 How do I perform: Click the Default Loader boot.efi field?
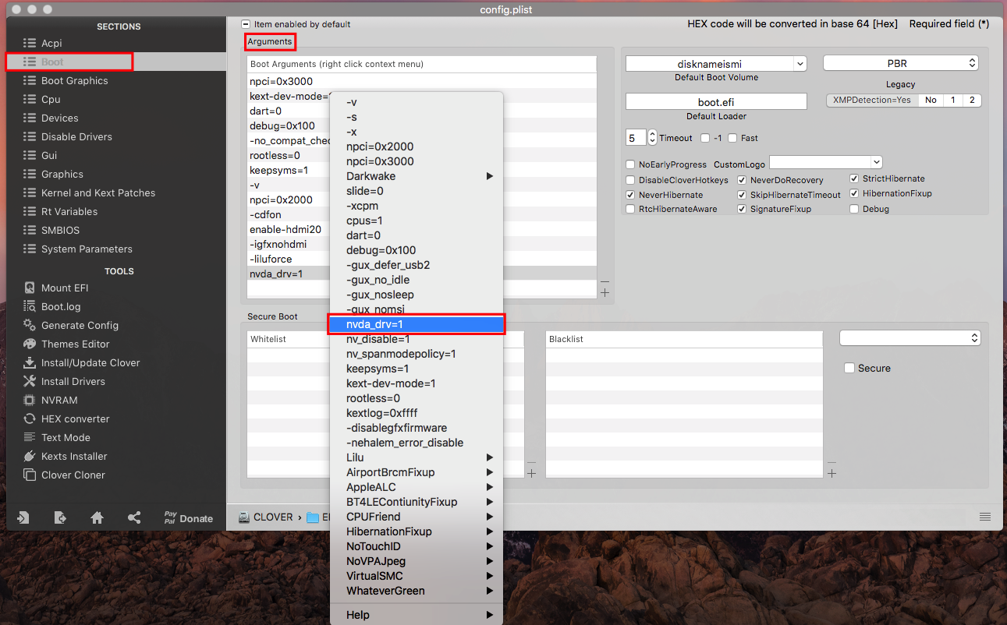[716, 102]
